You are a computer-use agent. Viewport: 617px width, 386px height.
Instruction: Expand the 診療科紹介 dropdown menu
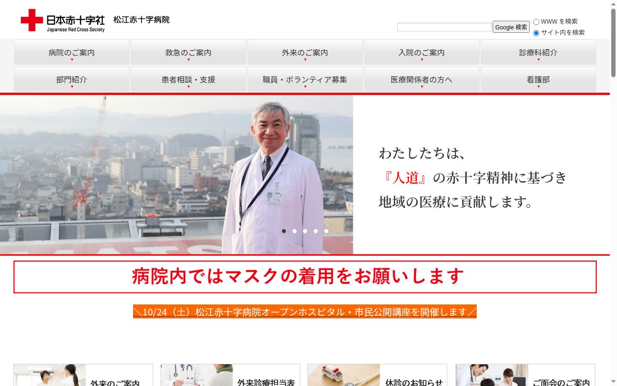pos(538,52)
